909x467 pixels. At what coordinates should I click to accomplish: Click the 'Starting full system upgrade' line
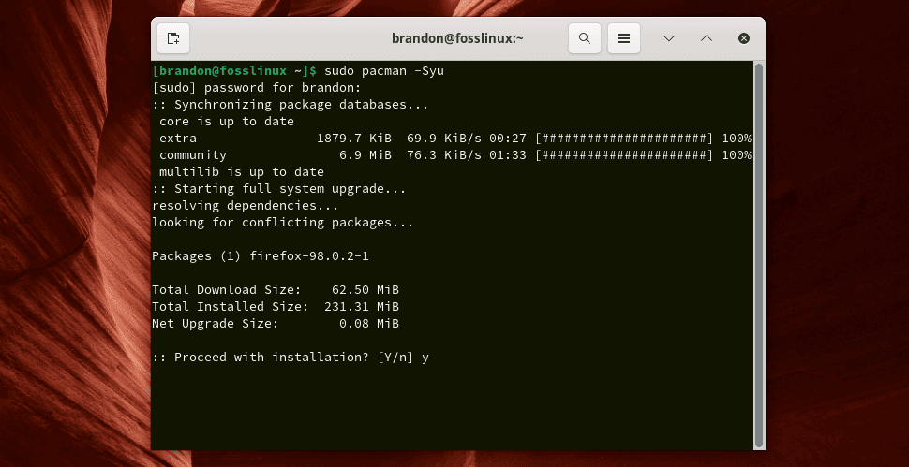(279, 189)
